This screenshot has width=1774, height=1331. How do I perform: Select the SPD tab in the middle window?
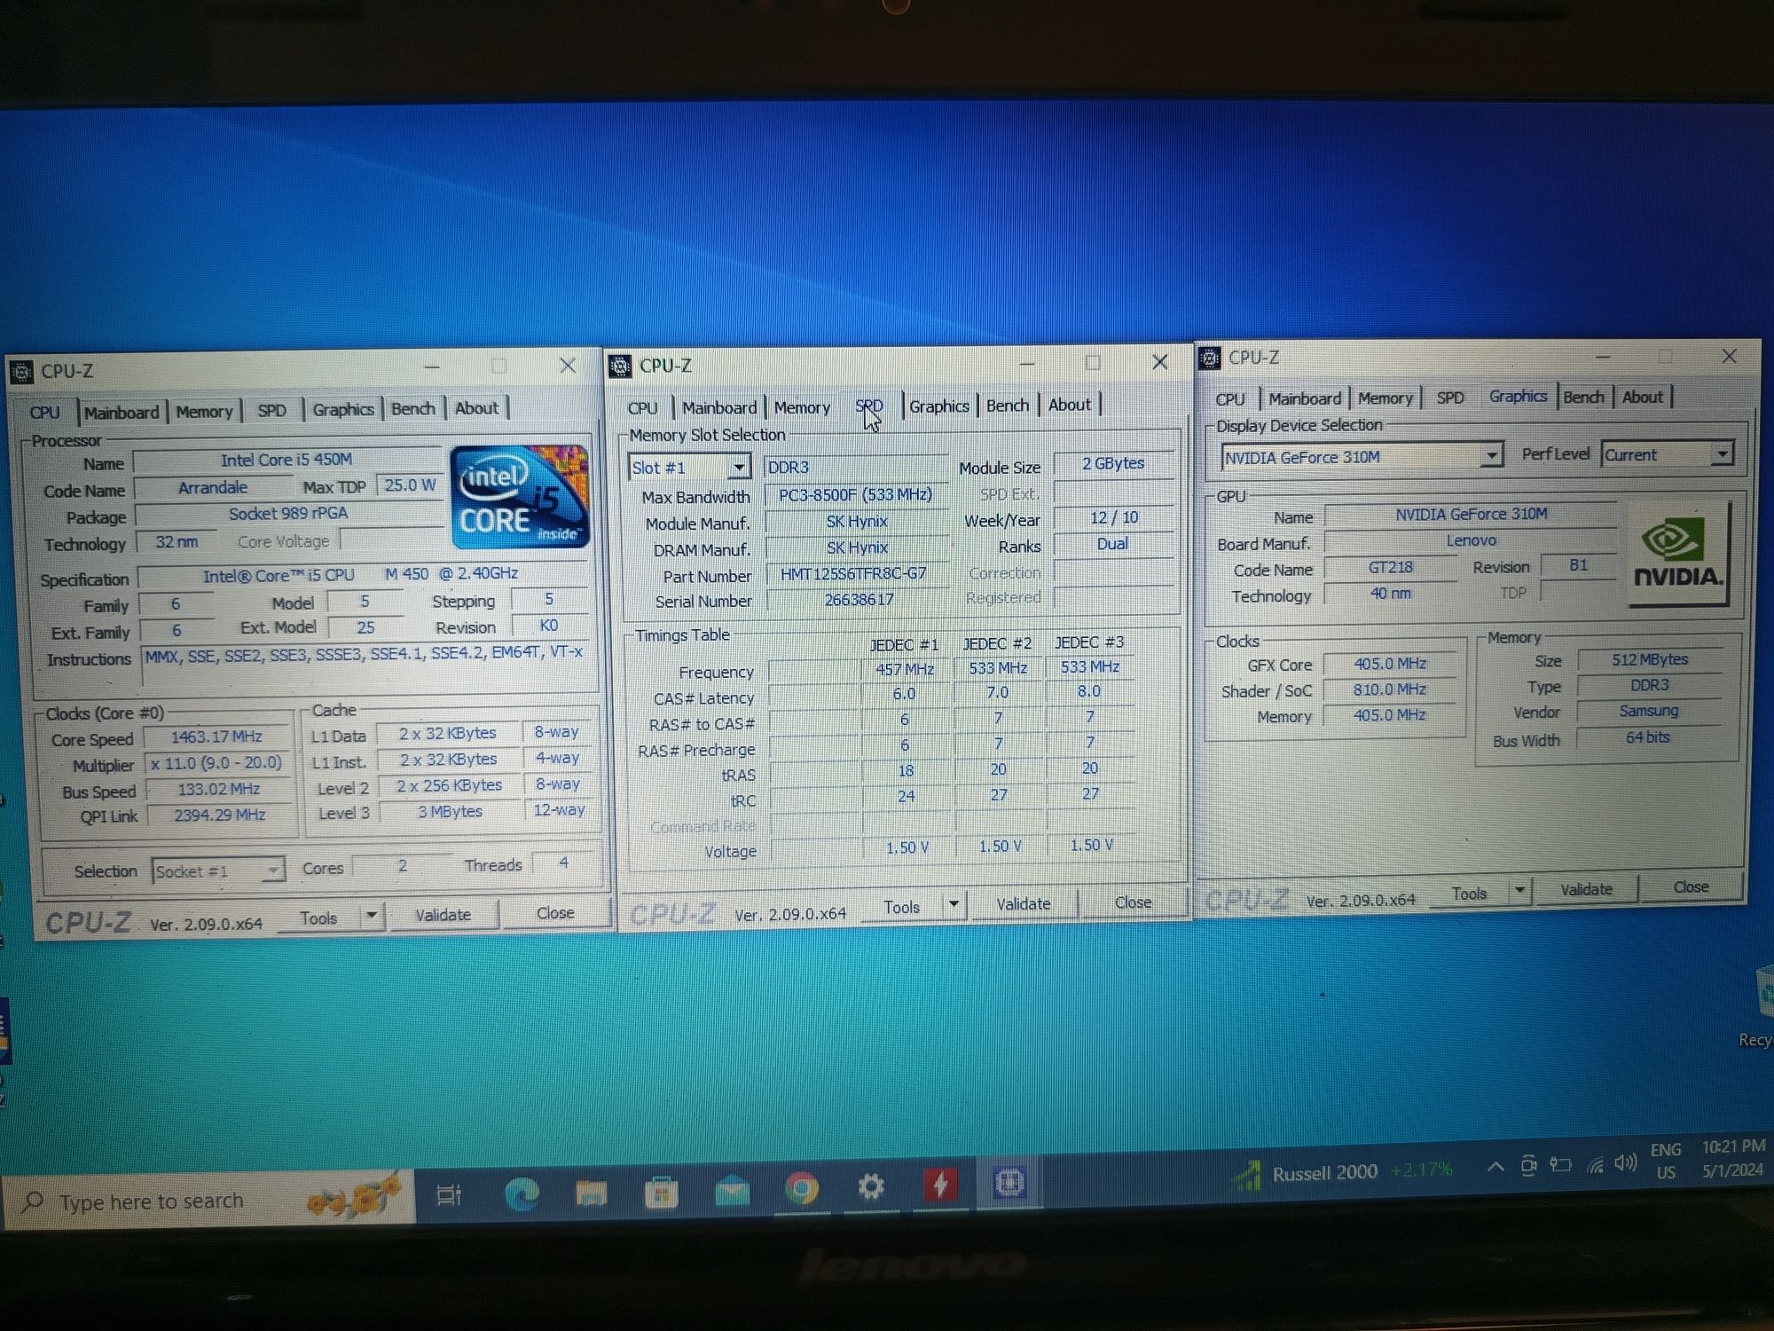click(x=869, y=406)
